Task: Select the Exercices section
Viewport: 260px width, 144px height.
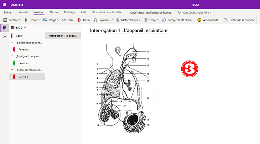Action: click(24, 63)
